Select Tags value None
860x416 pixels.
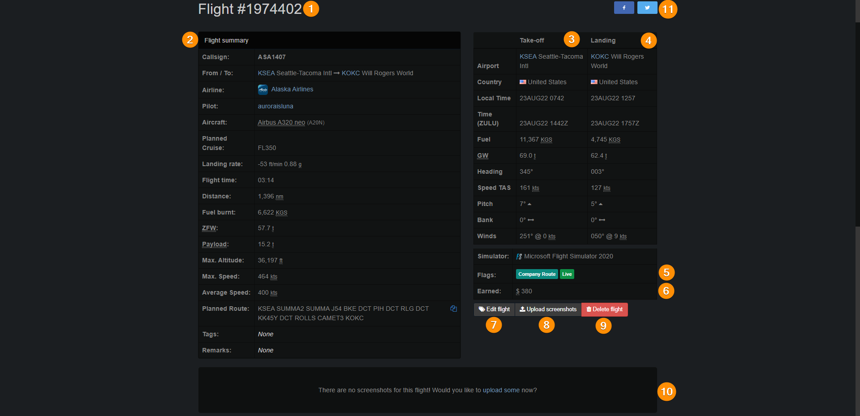point(266,334)
